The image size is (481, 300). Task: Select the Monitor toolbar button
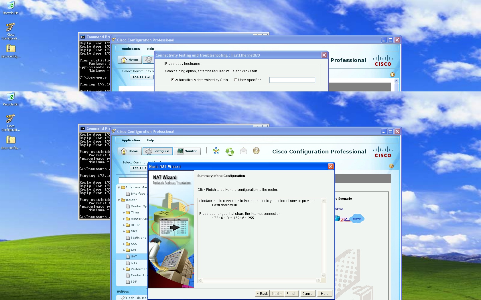pos(187,151)
